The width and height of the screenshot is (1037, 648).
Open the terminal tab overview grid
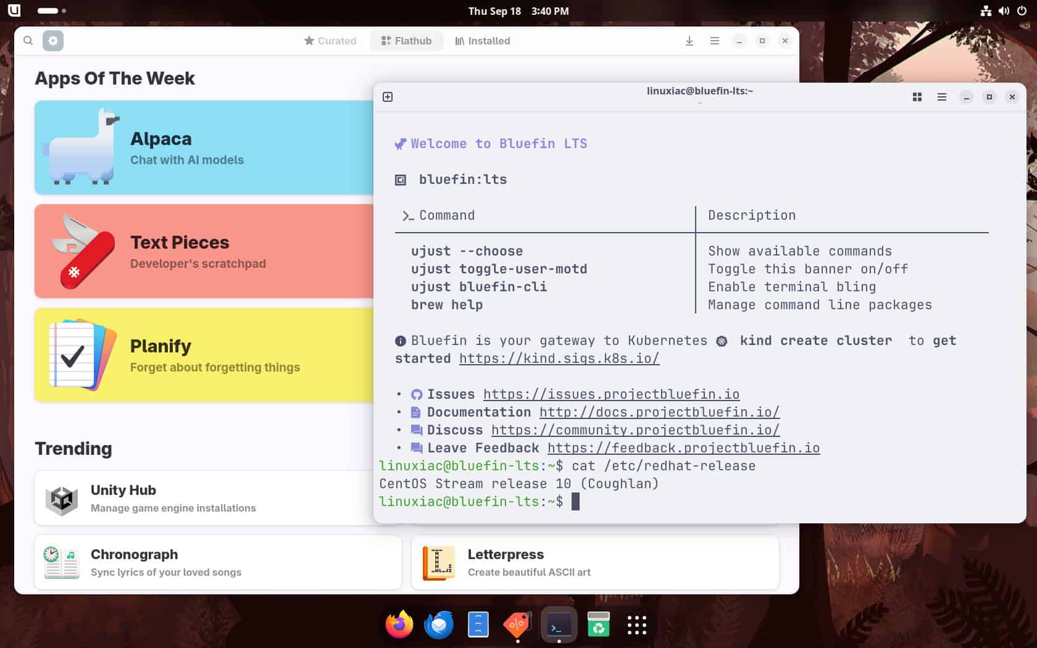(x=917, y=97)
